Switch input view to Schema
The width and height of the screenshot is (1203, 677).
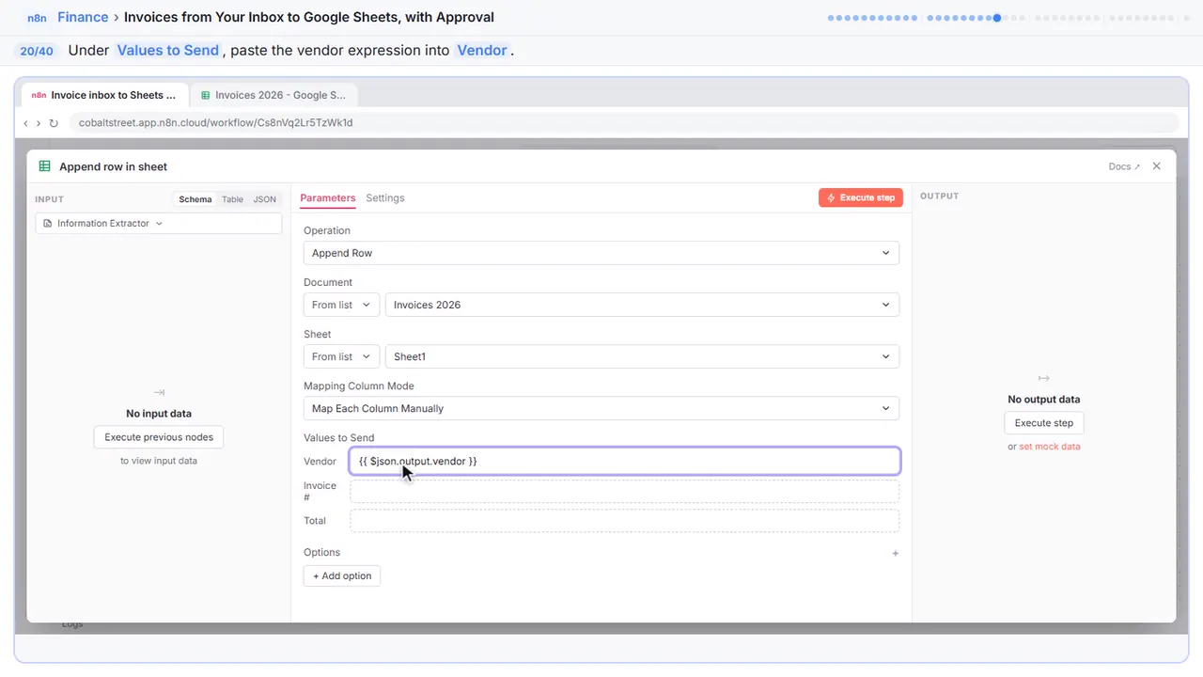pyautogui.click(x=195, y=199)
